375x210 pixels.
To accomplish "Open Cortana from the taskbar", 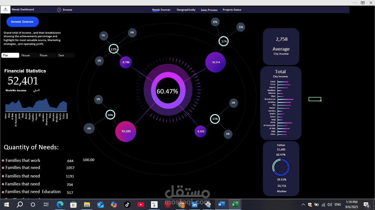I will click(33, 204).
